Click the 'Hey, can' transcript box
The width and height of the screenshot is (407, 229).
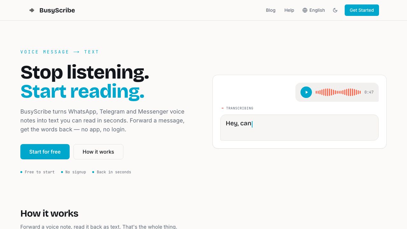click(x=300, y=128)
